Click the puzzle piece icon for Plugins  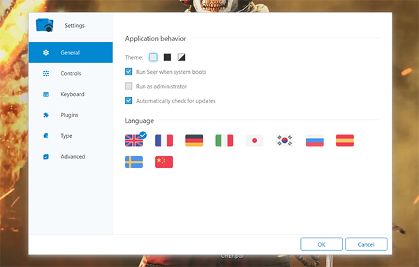(46, 115)
